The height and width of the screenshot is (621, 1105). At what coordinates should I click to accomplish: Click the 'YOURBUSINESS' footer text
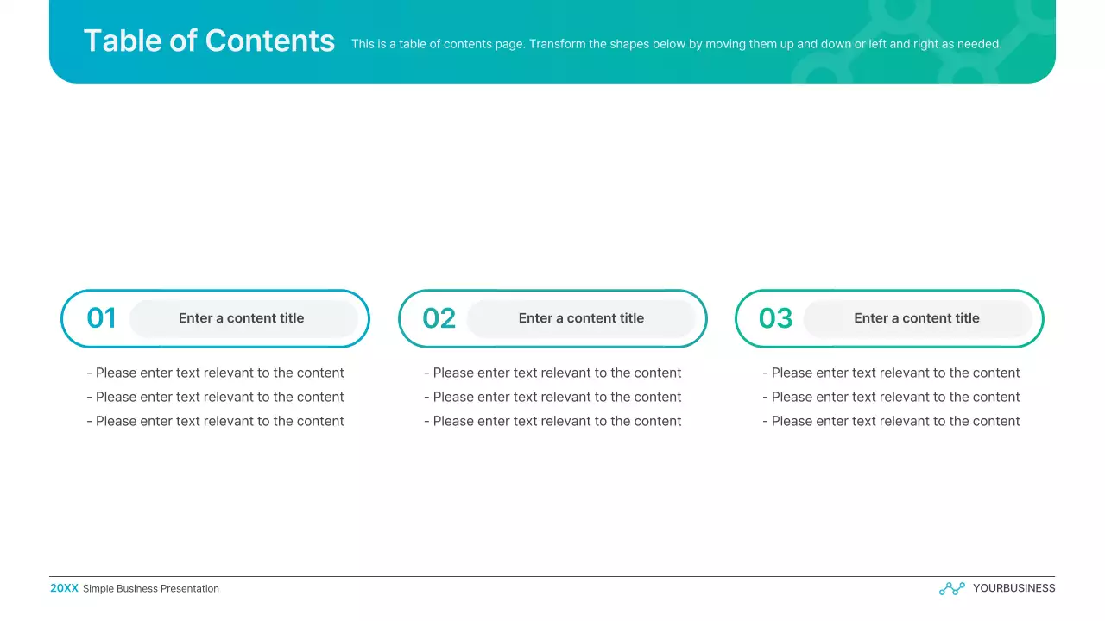click(x=1014, y=588)
